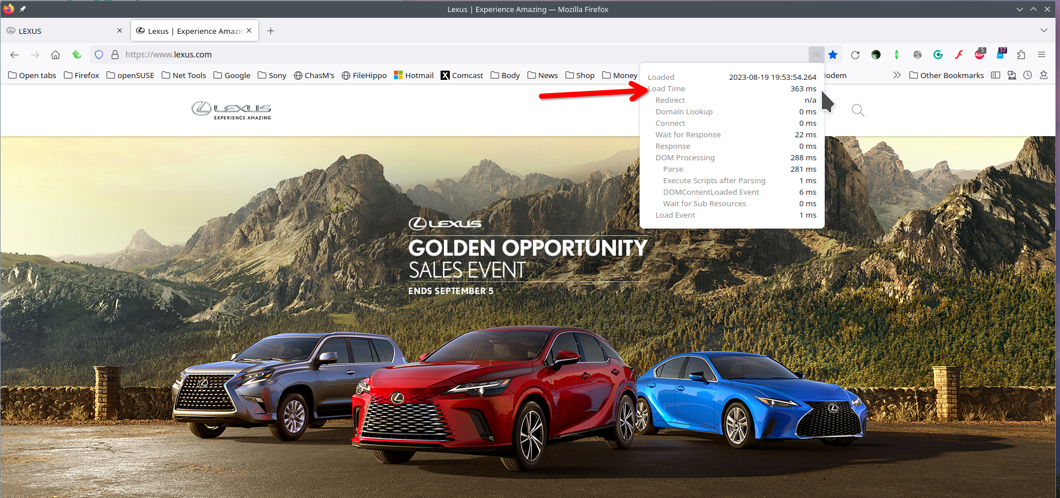The height and width of the screenshot is (498, 1060).
Task: Click the Firefox pin icon in title bar
Action: (22, 9)
